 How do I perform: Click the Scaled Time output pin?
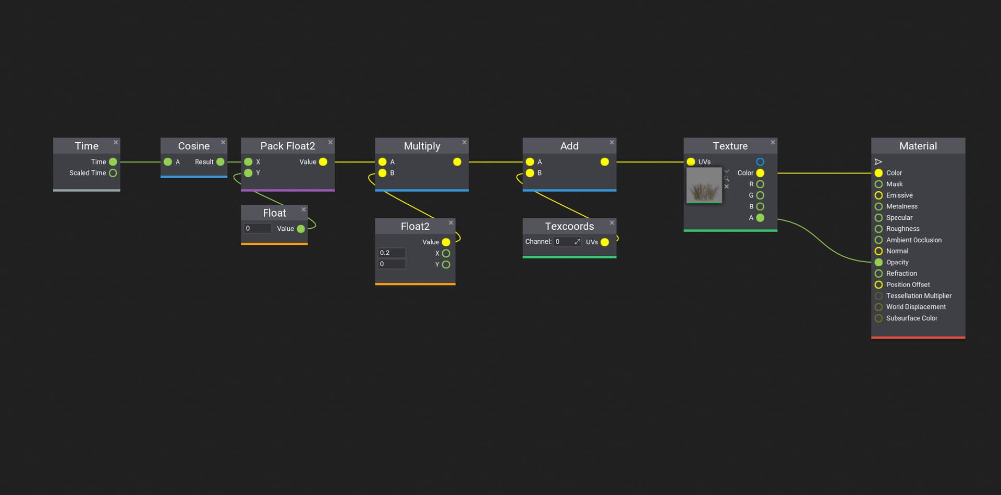pyautogui.click(x=113, y=173)
